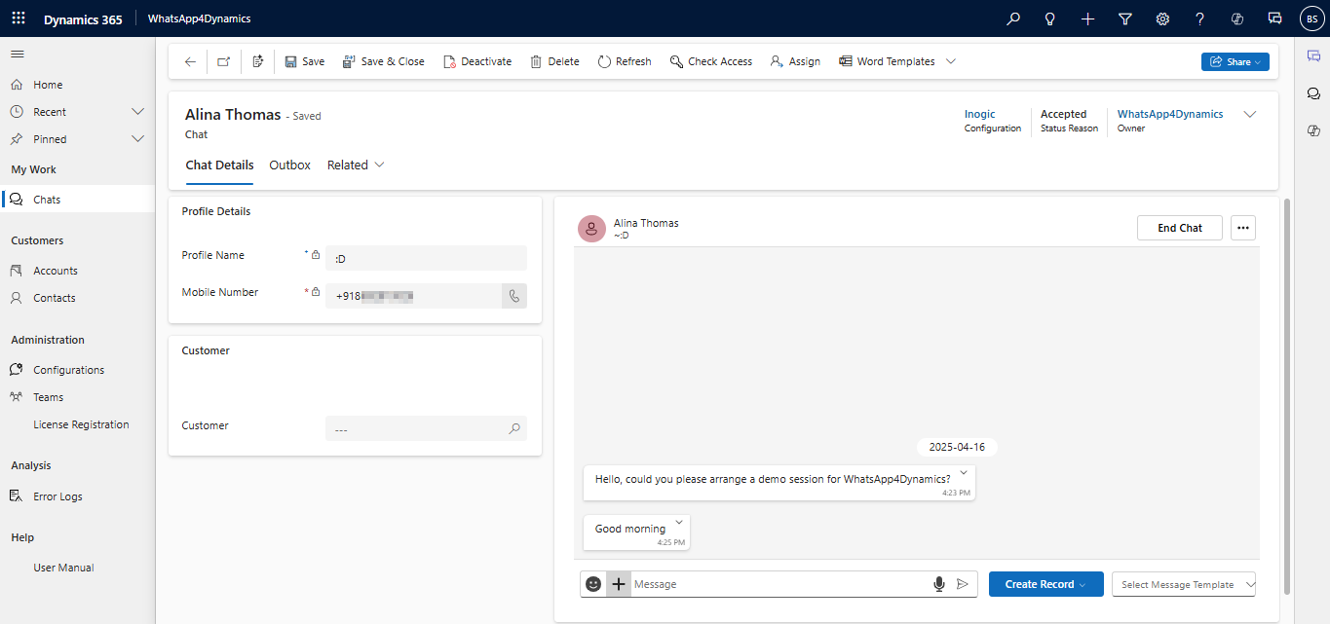Open the Dynamics 365 app launcher waffle
This screenshot has height=624, width=1330.
click(x=19, y=18)
